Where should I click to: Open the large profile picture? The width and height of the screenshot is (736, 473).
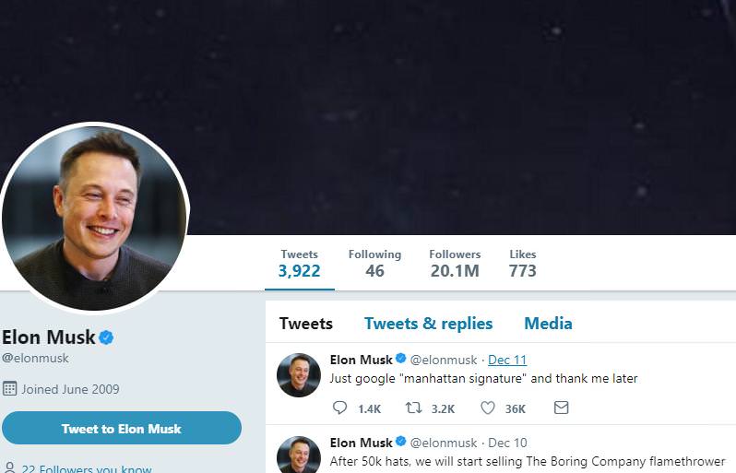94,217
